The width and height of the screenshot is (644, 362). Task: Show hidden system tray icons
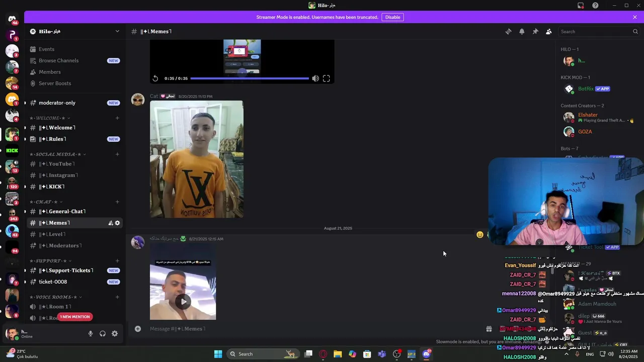(x=567, y=354)
